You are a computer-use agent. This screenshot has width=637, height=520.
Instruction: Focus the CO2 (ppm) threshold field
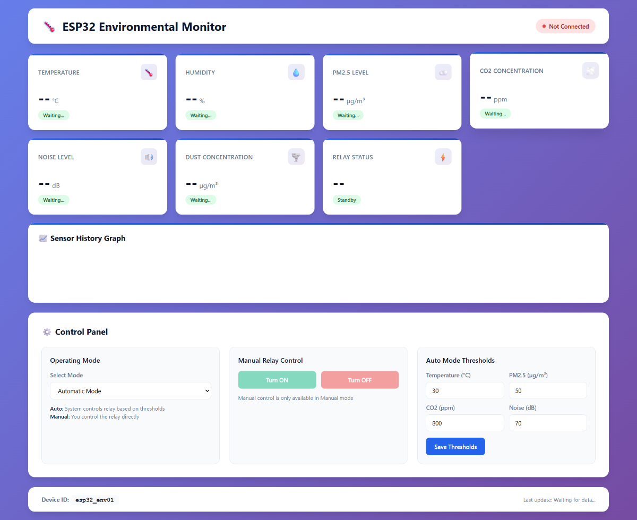(x=464, y=423)
